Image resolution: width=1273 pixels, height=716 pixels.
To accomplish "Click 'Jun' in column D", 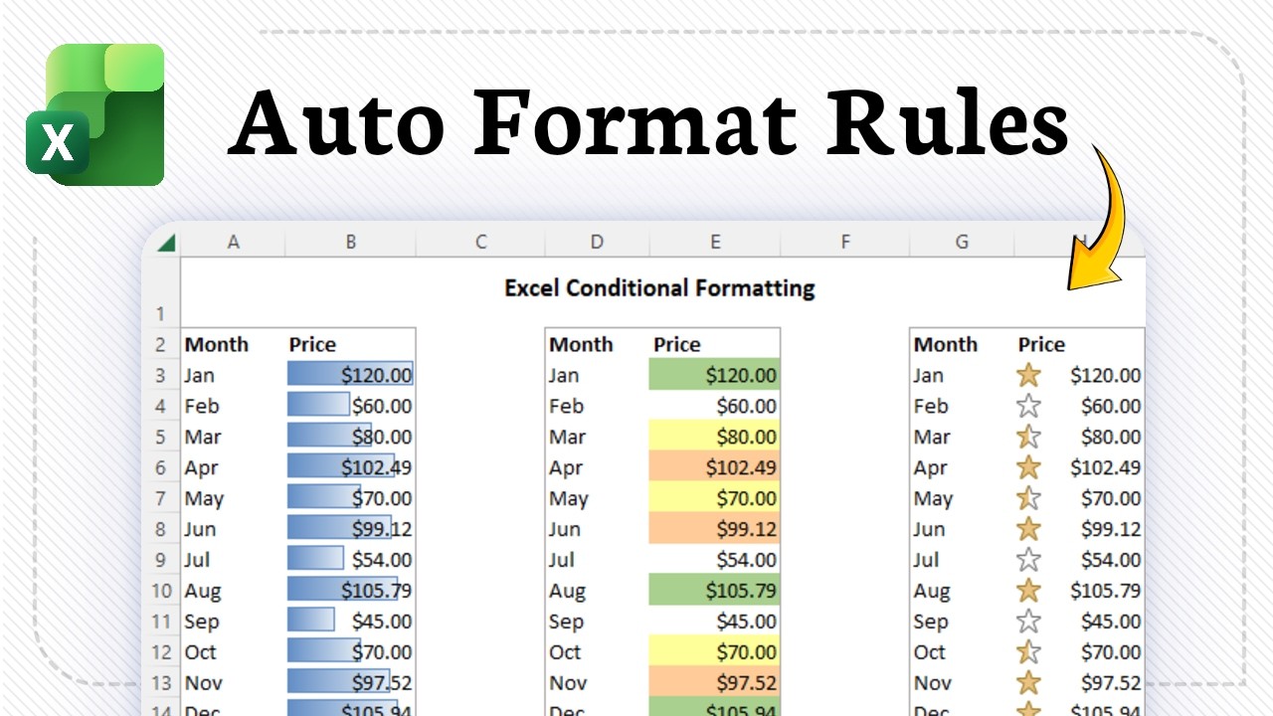I will [x=565, y=529].
